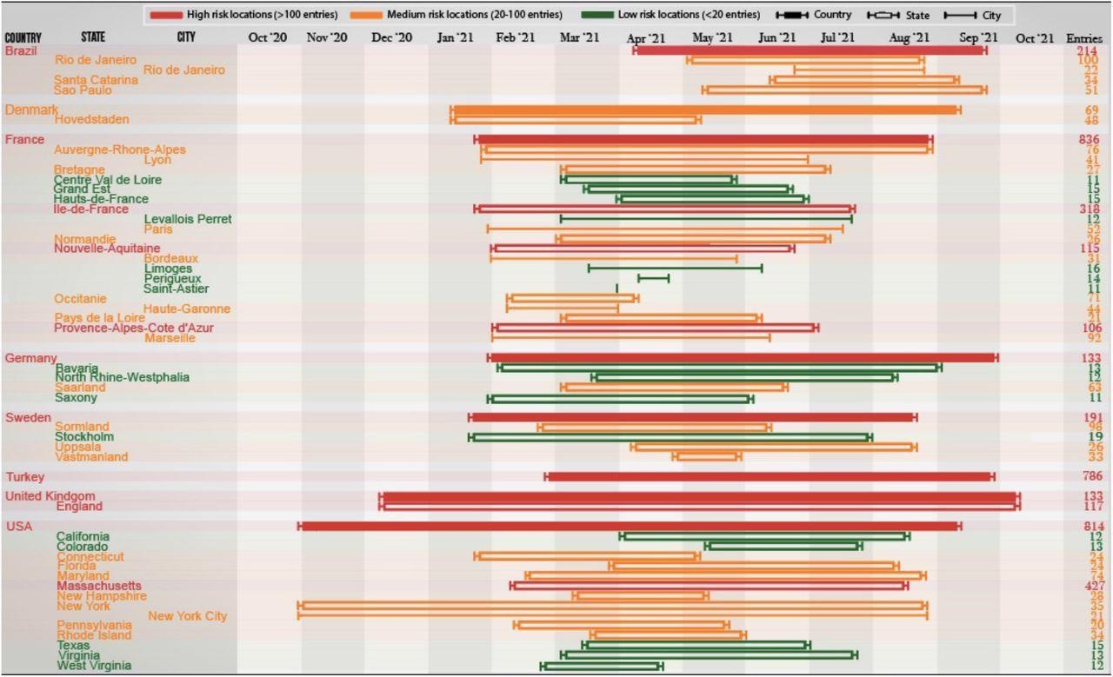Viewport: 1113px width, 677px height.
Task: Click the State bar-style icon in legend
Action: pyautogui.click(x=883, y=15)
